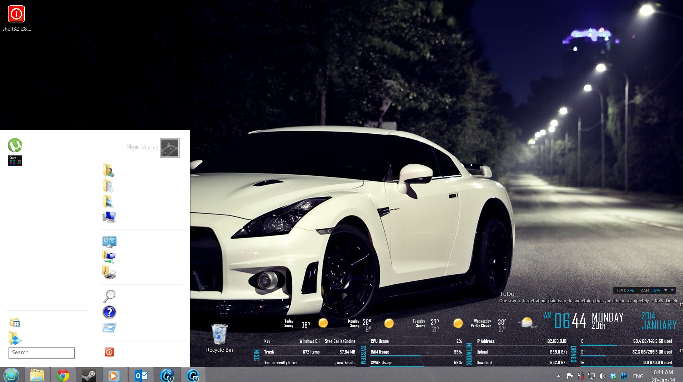
Task: Open the Start screen tile item in menu
Action: 15,161
